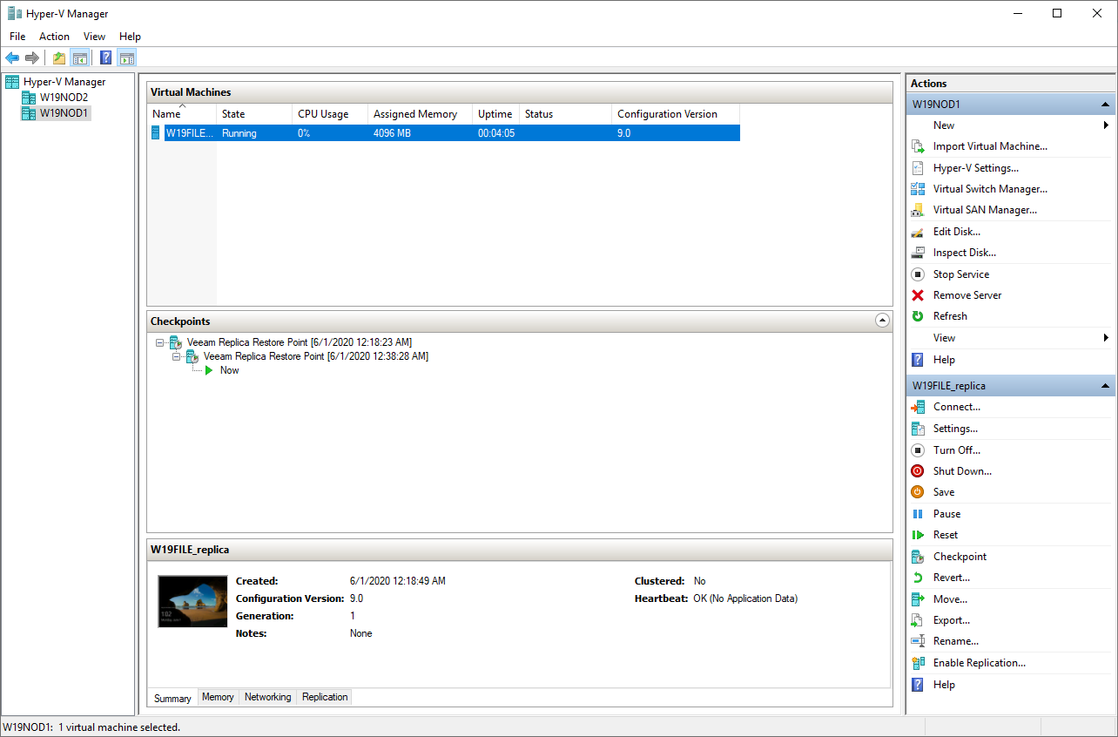Click Enable Replication icon
Screen dimensions: 1118x737
click(x=917, y=663)
